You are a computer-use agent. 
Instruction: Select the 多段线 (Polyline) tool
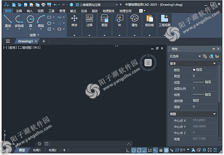19,21
